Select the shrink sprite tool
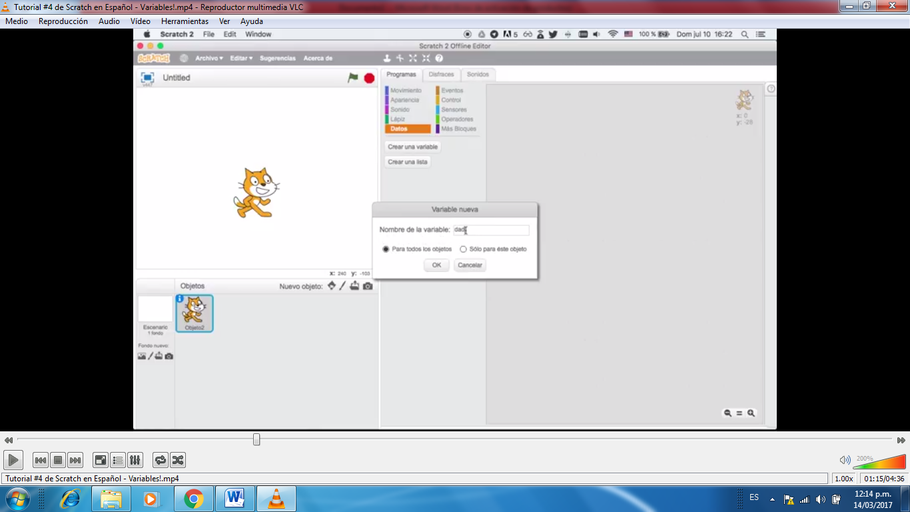 pos(425,58)
